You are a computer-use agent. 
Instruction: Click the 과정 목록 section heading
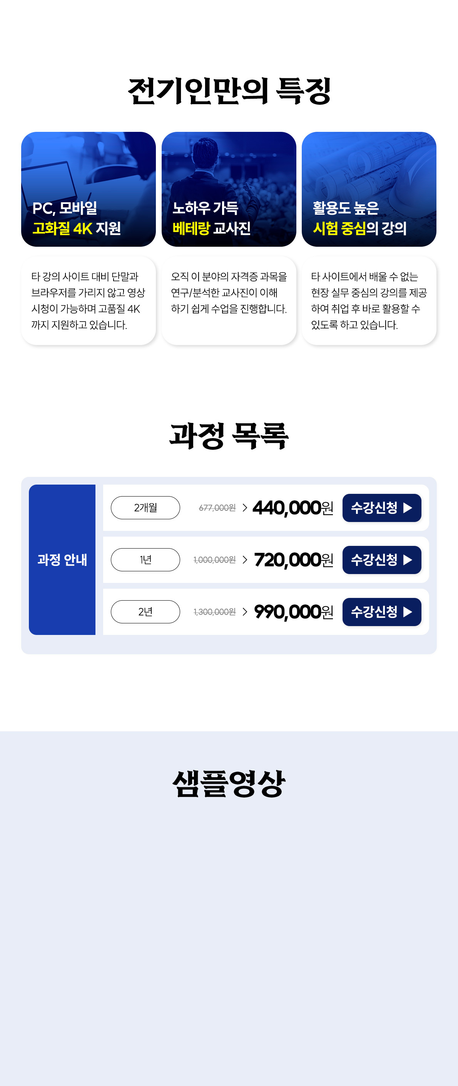click(x=229, y=436)
